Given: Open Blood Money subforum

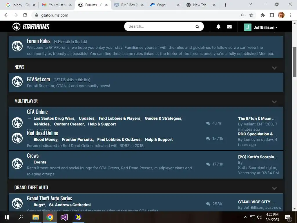Looking at the screenshot, I should (x=46, y=139).
